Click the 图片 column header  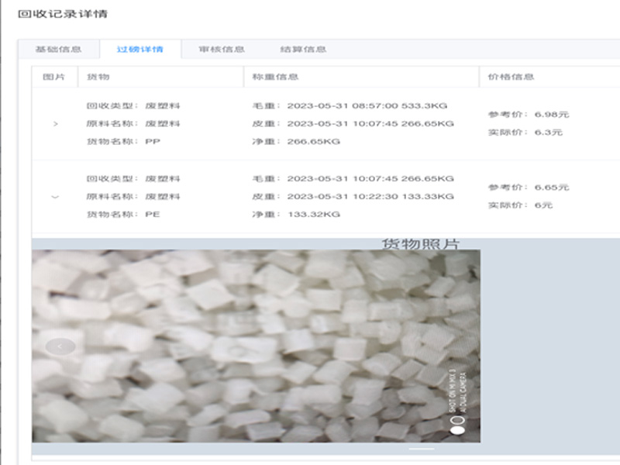coord(54,77)
